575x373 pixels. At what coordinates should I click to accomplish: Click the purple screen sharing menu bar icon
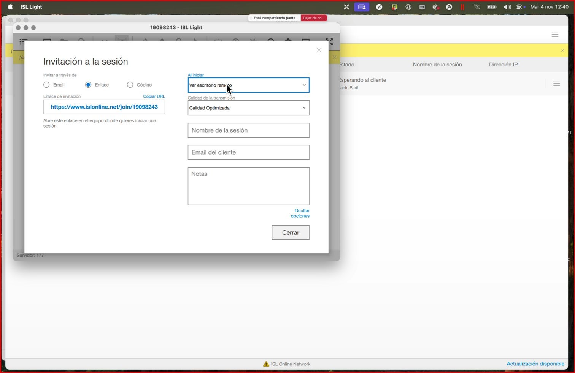click(362, 7)
